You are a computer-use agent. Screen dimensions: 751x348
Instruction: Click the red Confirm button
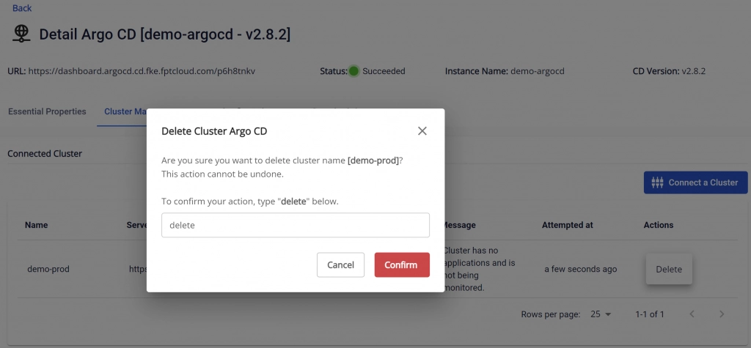tap(402, 264)
